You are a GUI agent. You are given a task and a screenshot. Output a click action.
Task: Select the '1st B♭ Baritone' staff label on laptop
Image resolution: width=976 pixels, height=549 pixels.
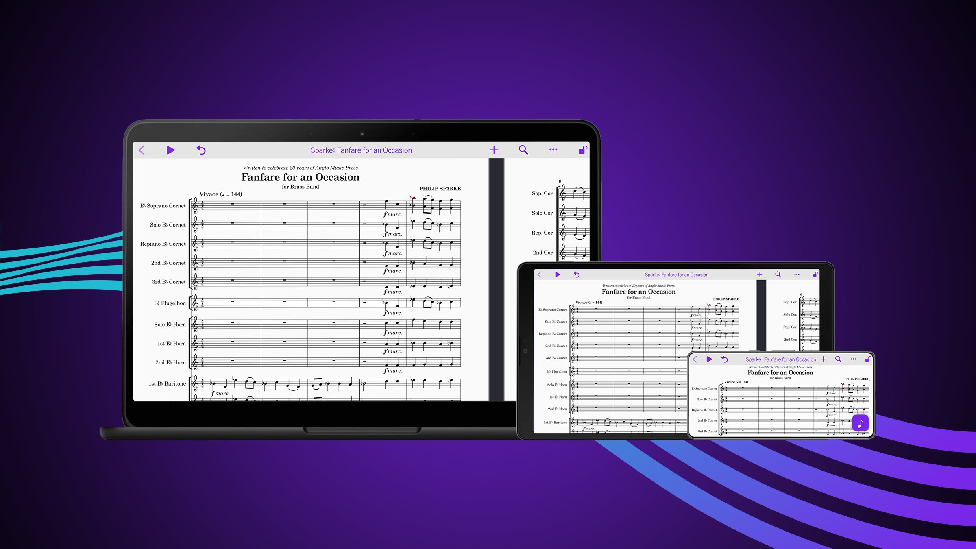click(x=167, y=384)
